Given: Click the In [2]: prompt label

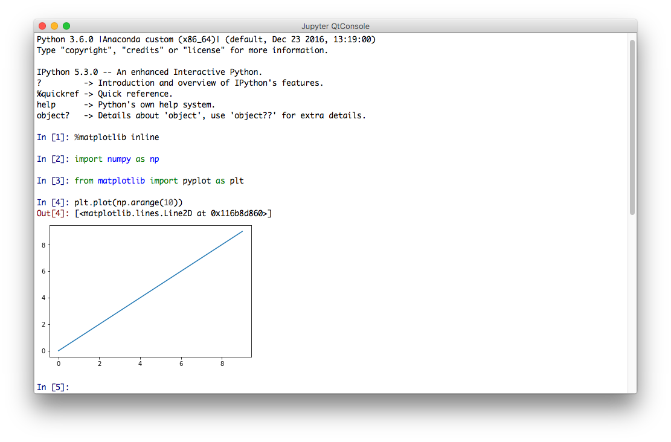Looking at the screenshot, I should [53, 159].
